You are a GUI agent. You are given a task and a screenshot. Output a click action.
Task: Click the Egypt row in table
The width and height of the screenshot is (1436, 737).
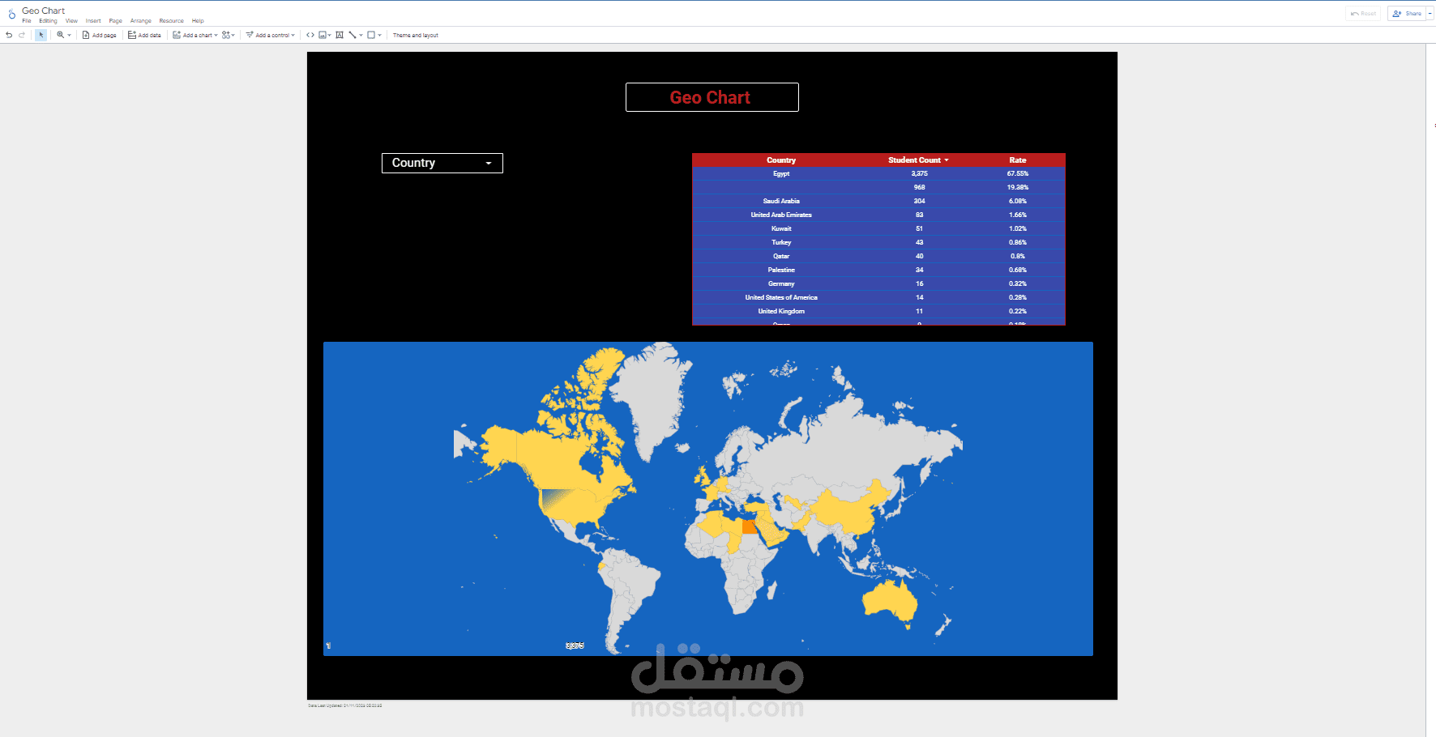pos(878,173)
